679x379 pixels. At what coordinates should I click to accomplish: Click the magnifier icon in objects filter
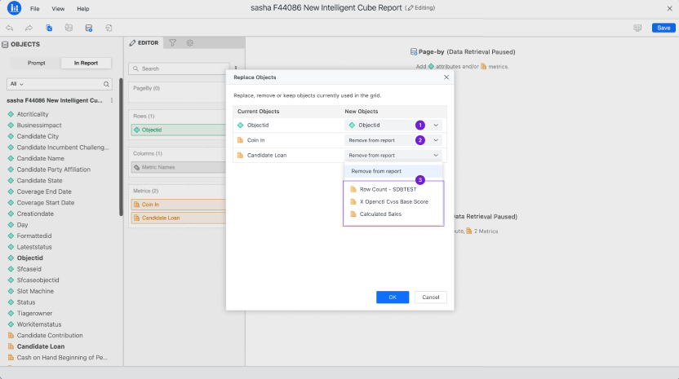tap(106, 84)
